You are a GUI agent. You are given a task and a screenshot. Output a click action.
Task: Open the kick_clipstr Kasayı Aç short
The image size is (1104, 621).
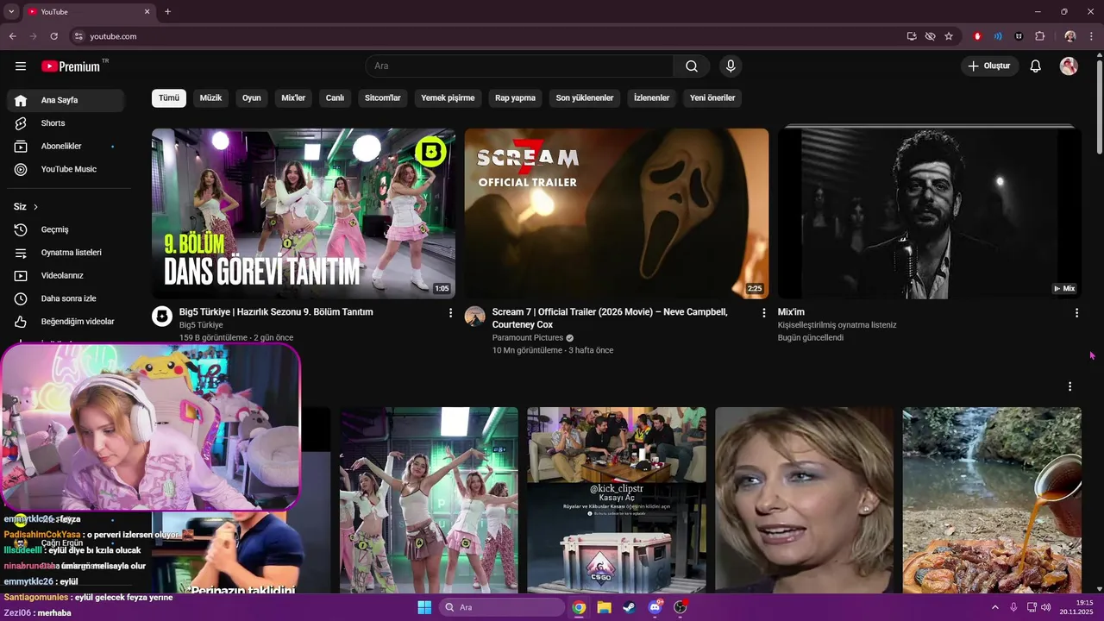(617, 500)
